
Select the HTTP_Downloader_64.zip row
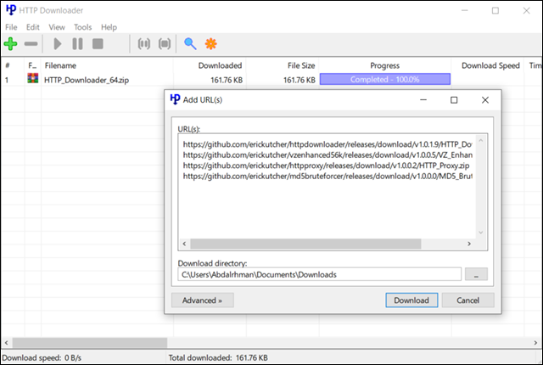pos(271,80)
